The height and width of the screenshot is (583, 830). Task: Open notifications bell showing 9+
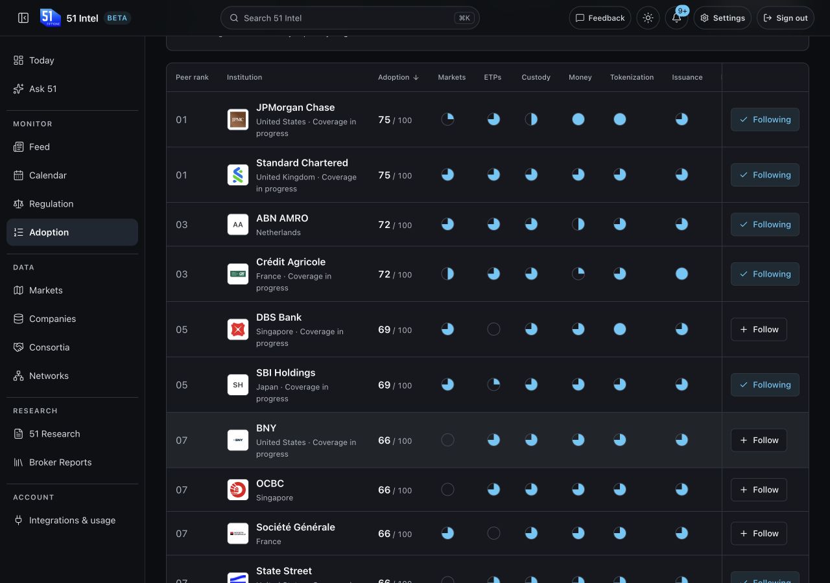point(676,18)
